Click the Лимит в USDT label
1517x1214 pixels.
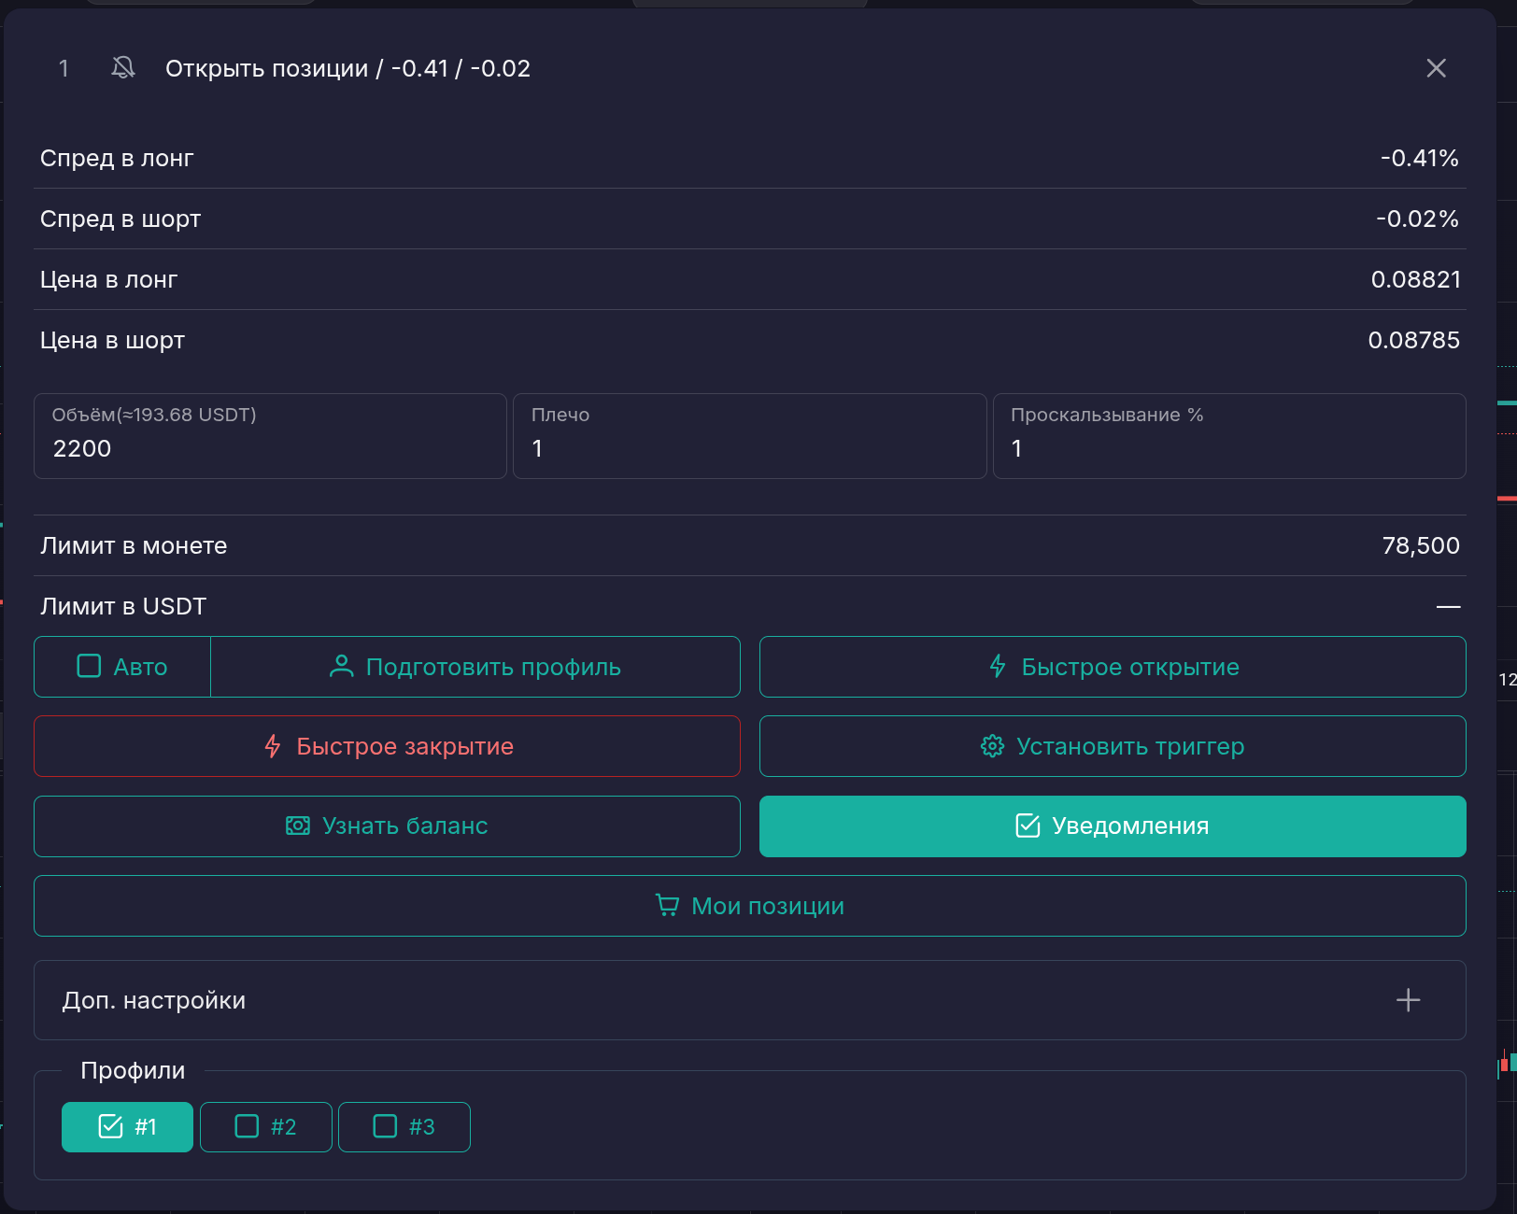(123, 606)
